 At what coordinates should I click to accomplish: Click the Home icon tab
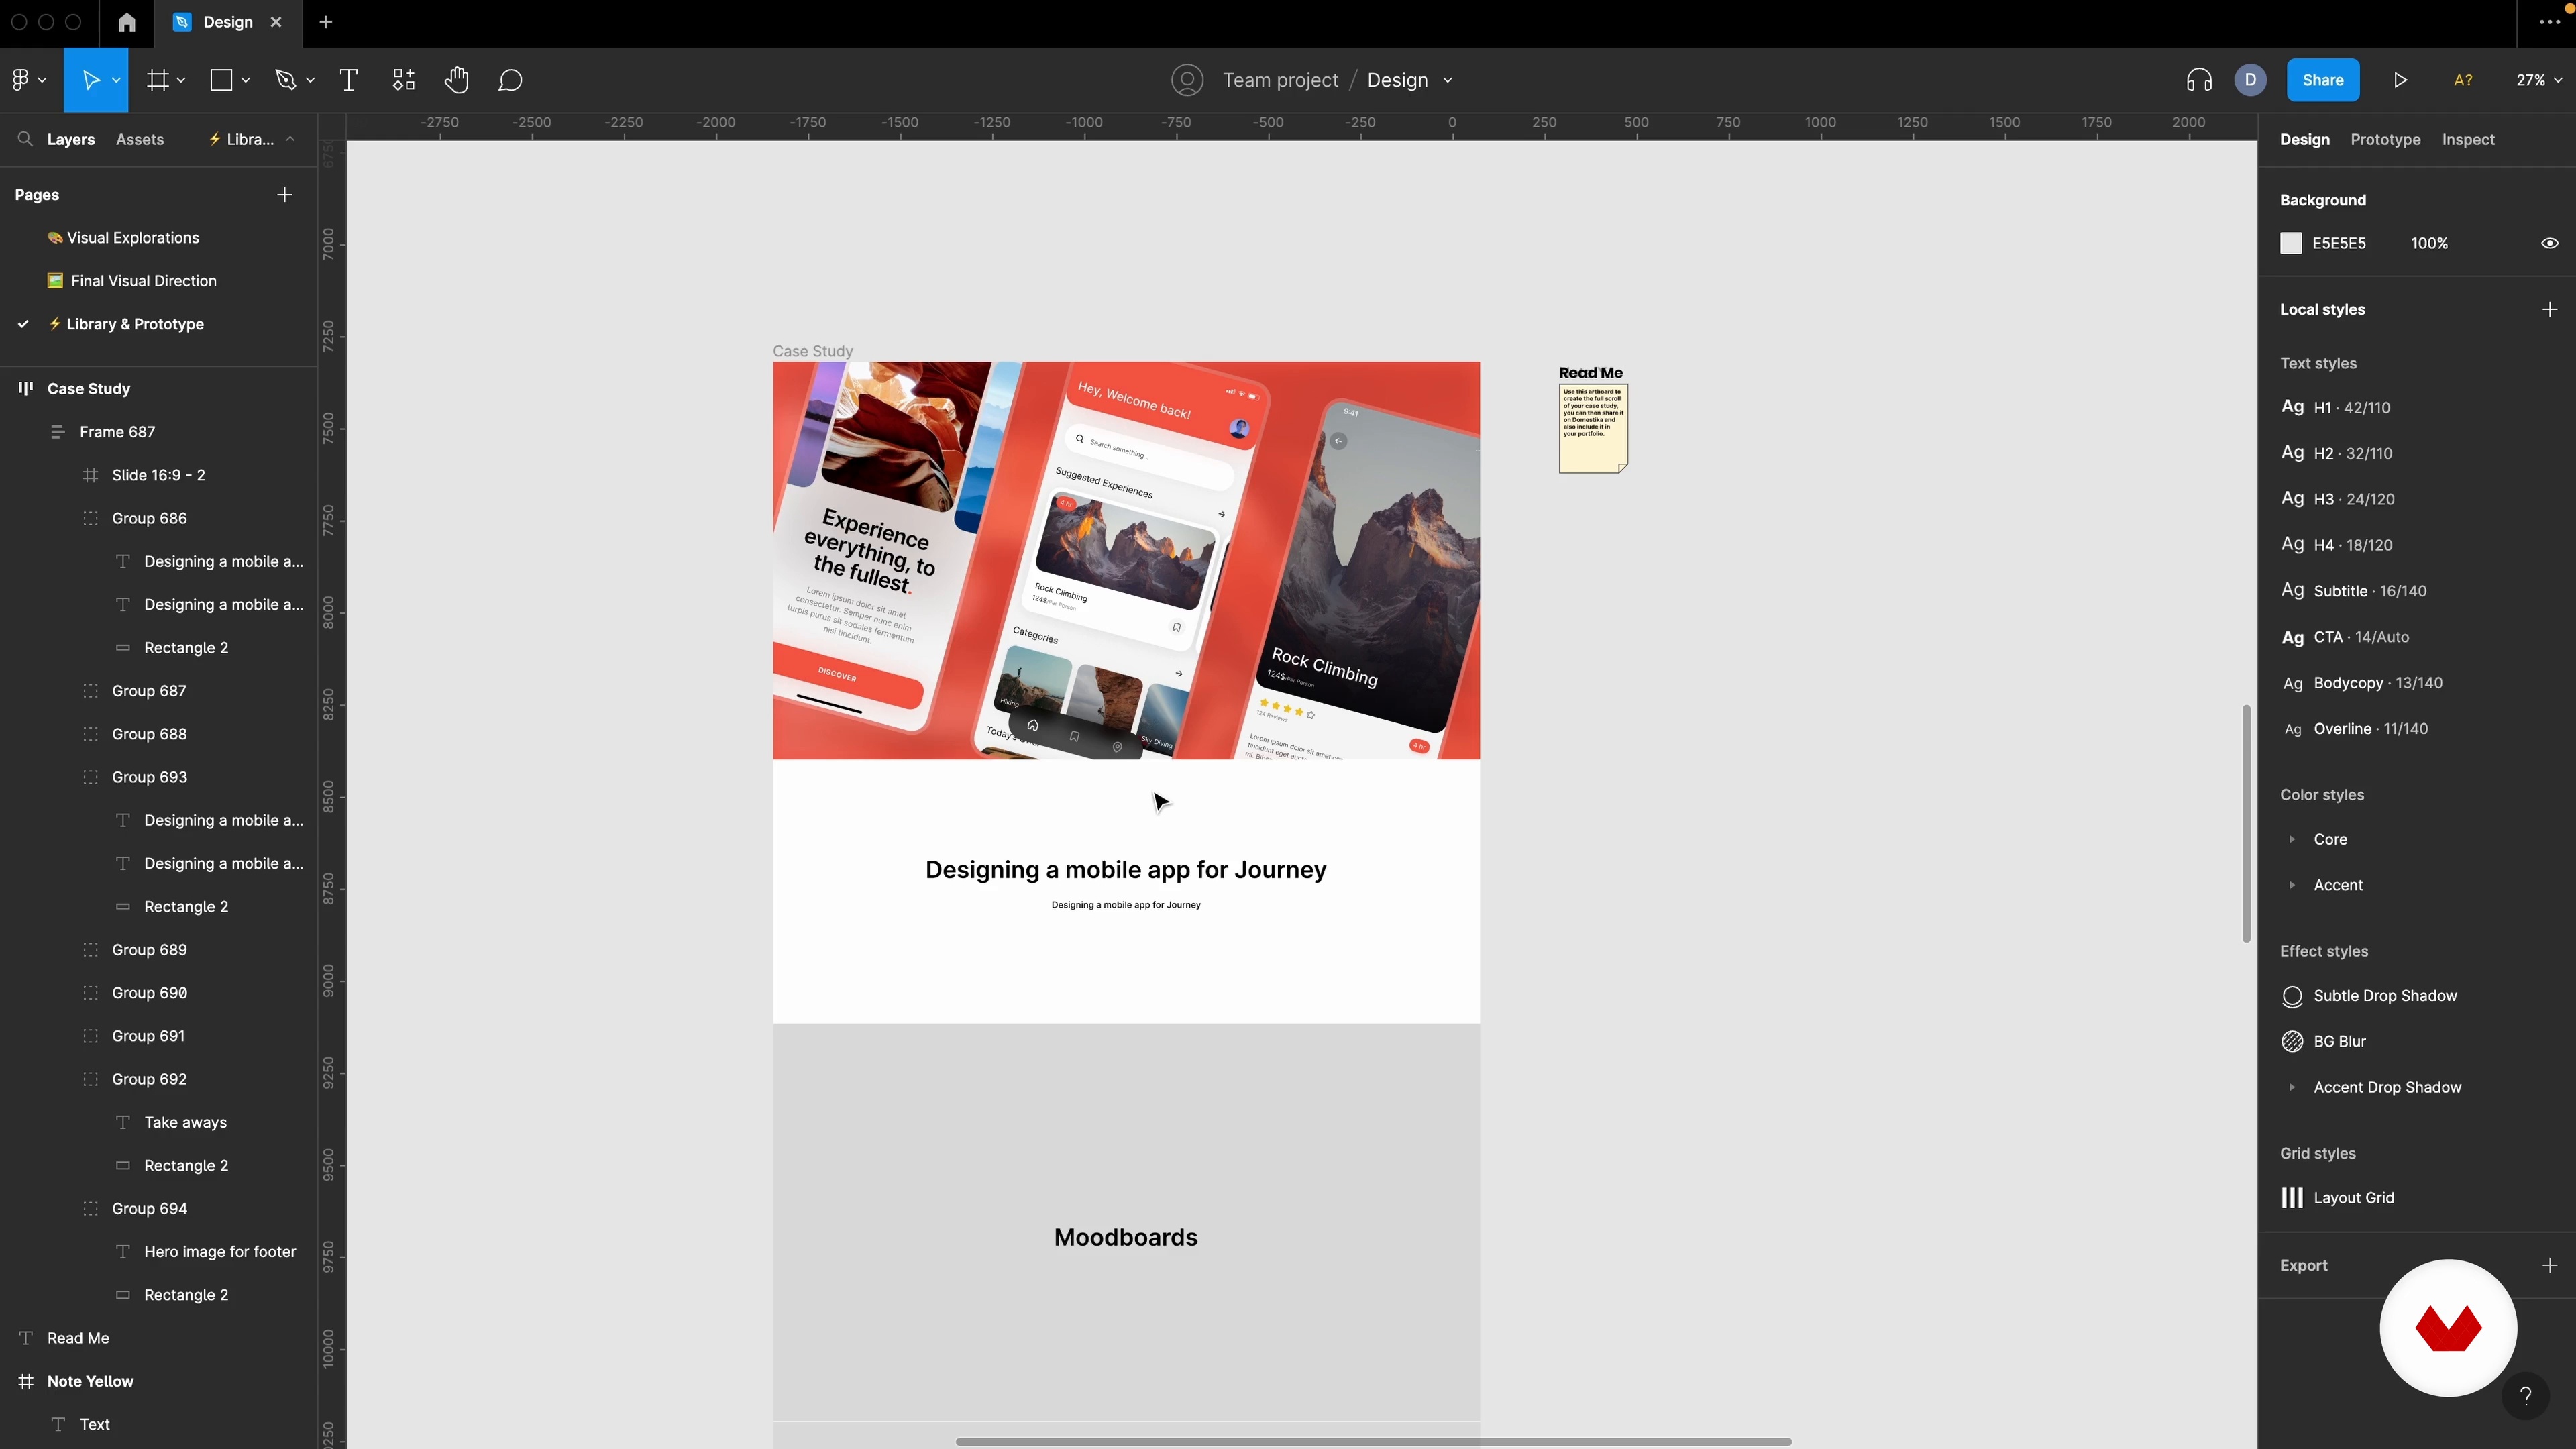[x=127, y=22]
